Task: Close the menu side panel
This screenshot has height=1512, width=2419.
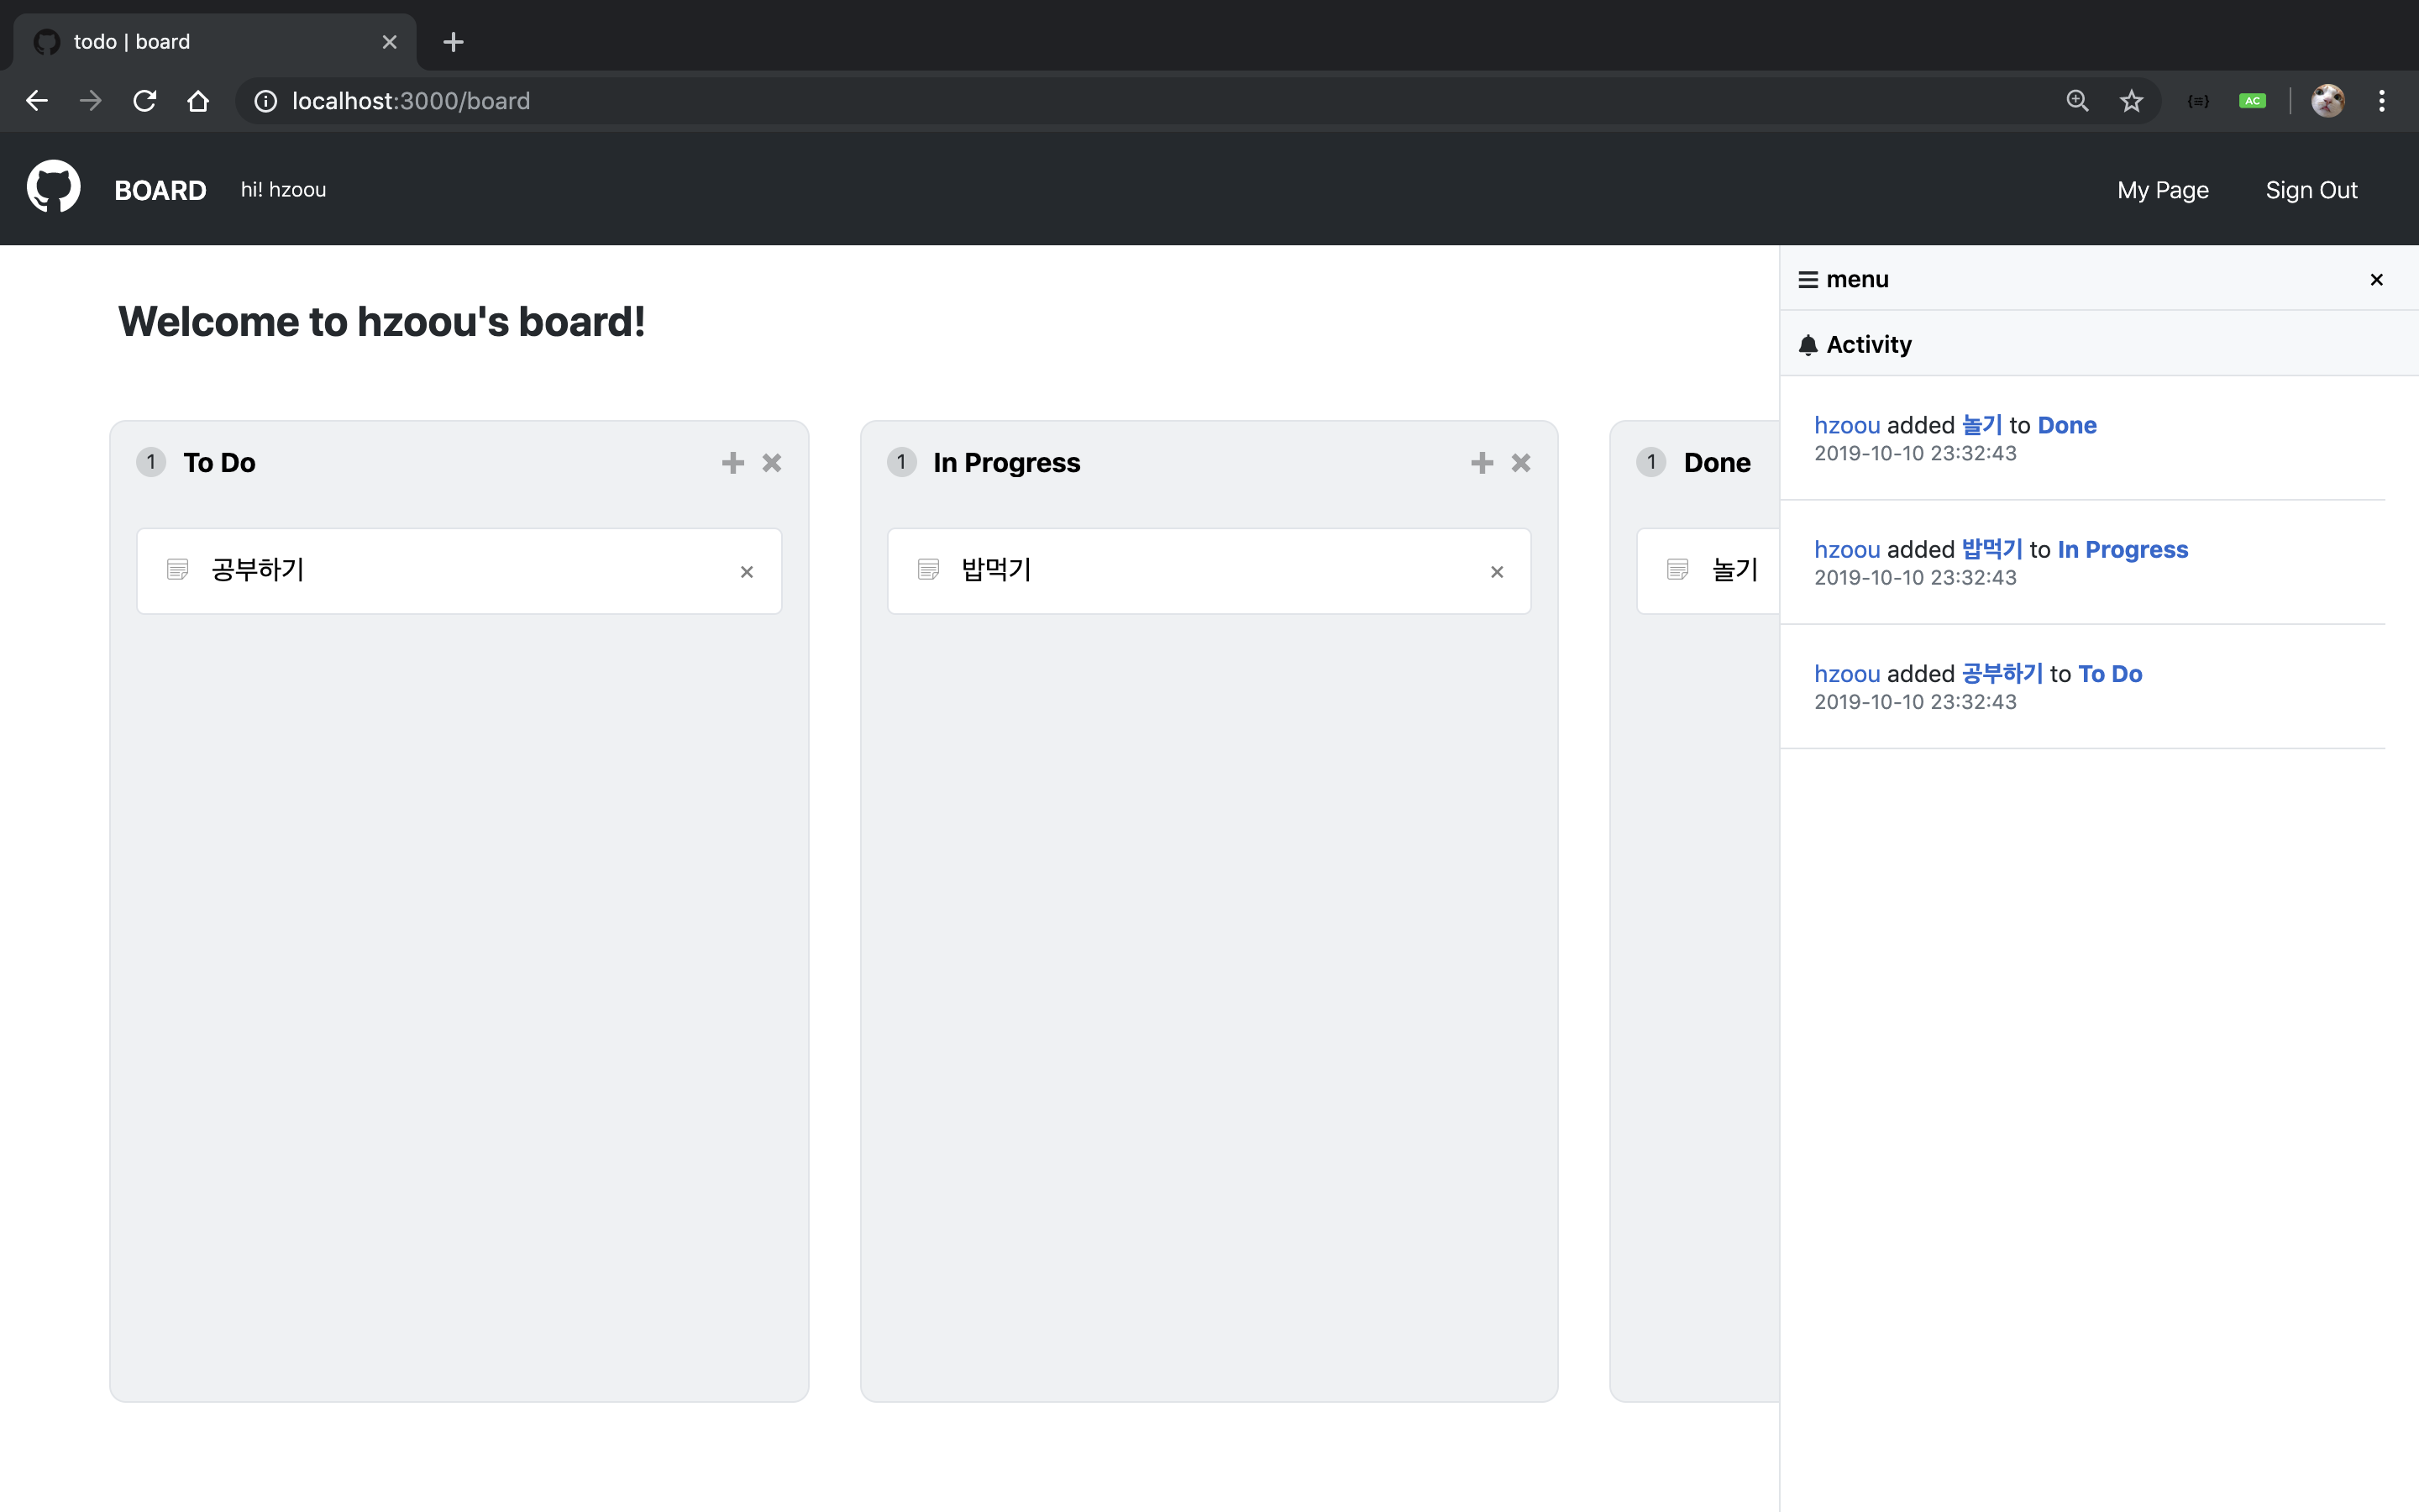Action: tap(2376, 280)
